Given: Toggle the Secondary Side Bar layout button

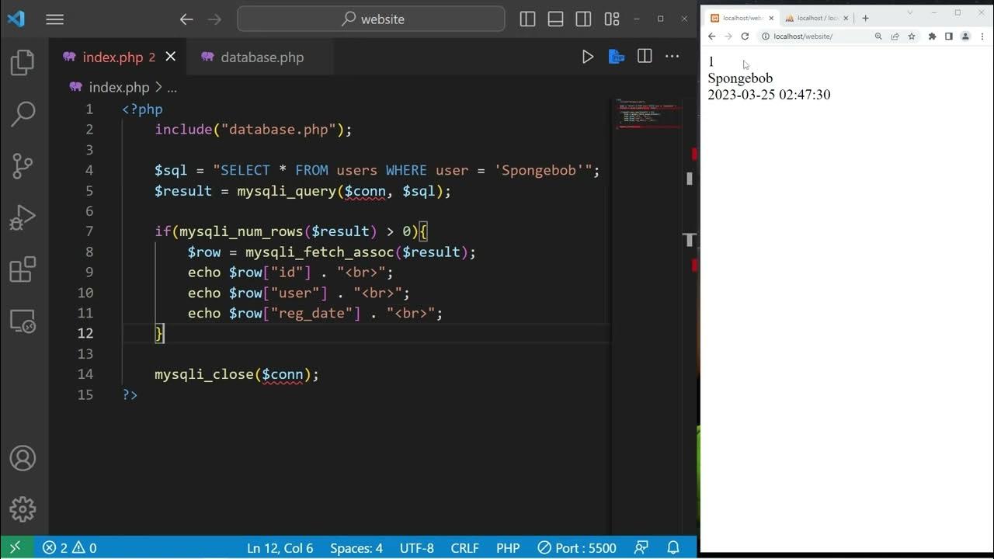Looking at the screenshot, I should coord(583,19).
